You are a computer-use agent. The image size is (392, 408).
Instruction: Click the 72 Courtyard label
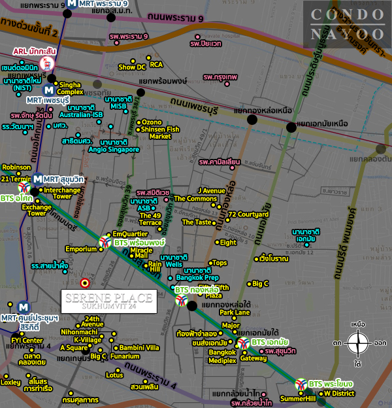pos(248,214)
